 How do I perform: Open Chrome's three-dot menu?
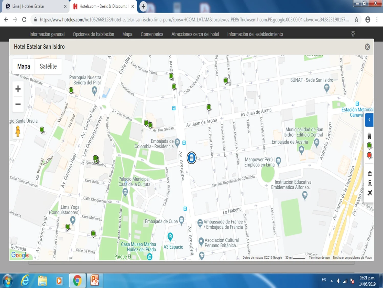tap(377, 20)
